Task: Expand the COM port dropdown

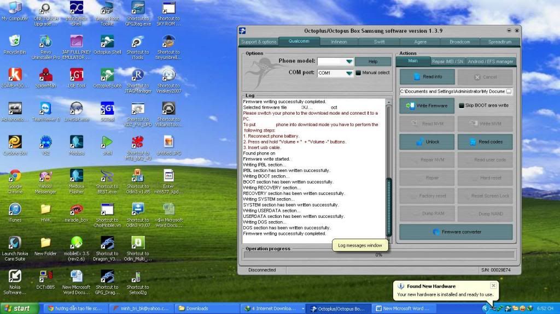Action: [349, 73]
